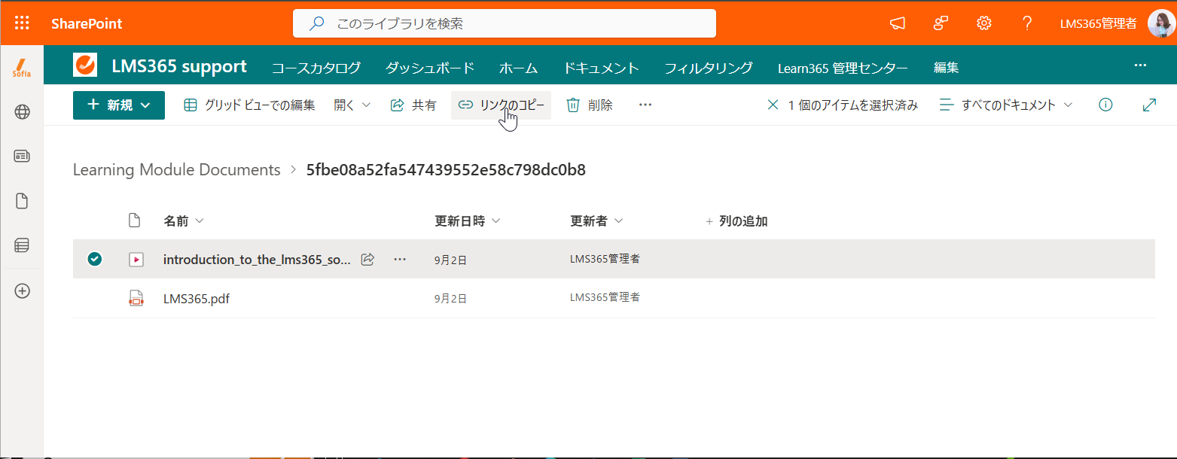Click the Sofia icon in left rail
This screenshot has width=1177, height=459.
pos(22,67)
